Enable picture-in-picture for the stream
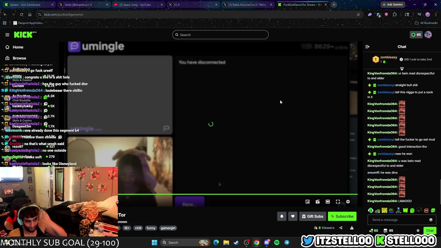Screen dimensions: 441x248 [x=307, y=202]
